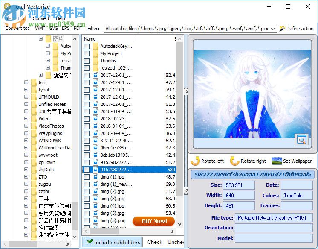Check the box for 4bed2e738b file
The width and height of the screenshot is (318, 249).
tap(87, 148)
